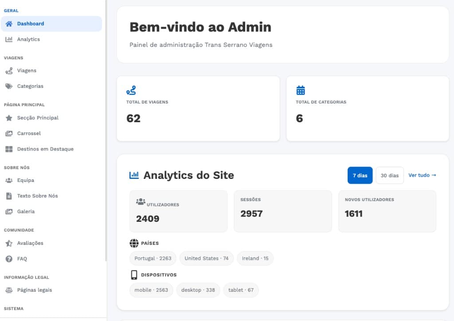Click the Dashboard home icon

9,24
